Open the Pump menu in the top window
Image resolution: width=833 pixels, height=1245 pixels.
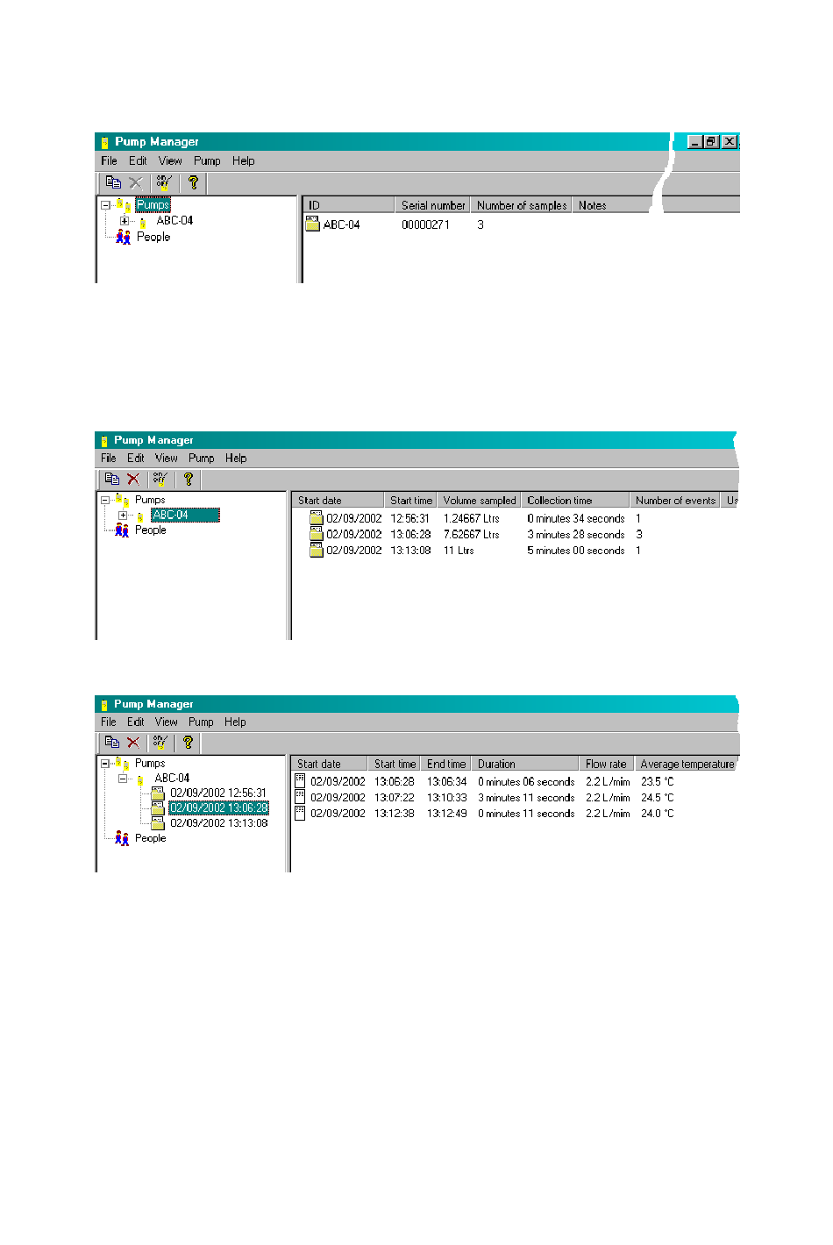tap(207, 161)
